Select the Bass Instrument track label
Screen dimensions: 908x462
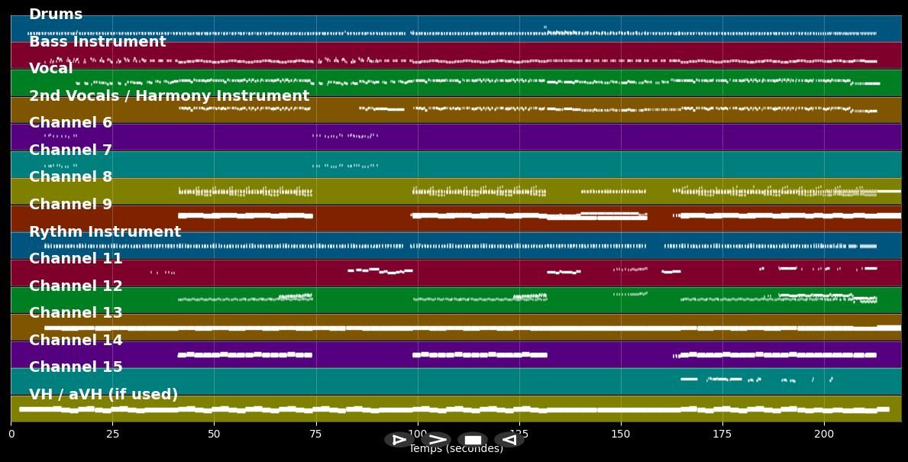point(97,42)
